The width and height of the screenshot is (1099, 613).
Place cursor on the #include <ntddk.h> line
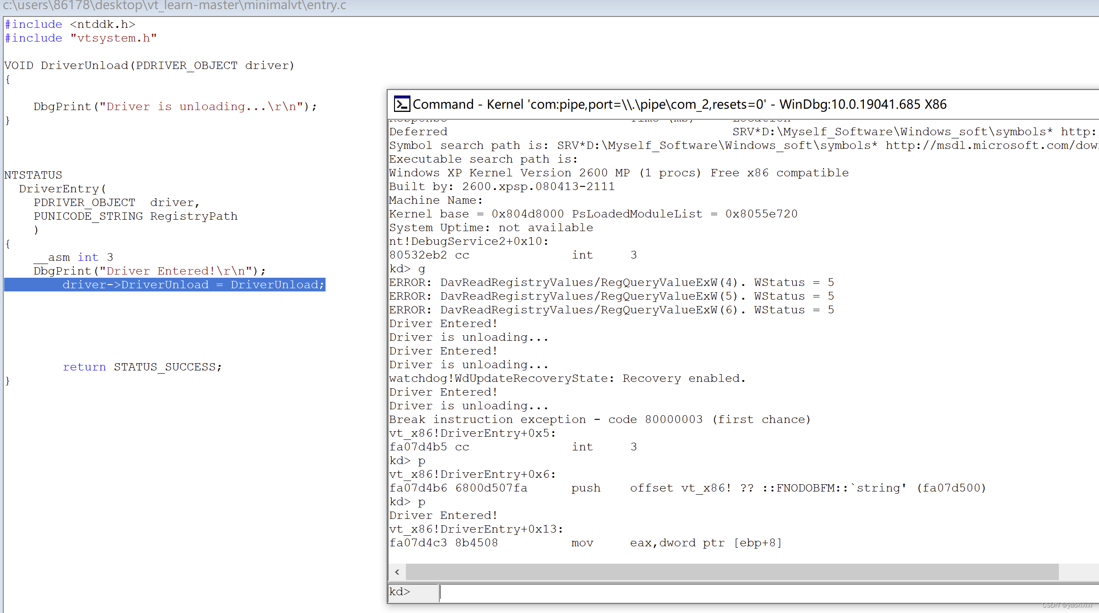tap(70, 24)
